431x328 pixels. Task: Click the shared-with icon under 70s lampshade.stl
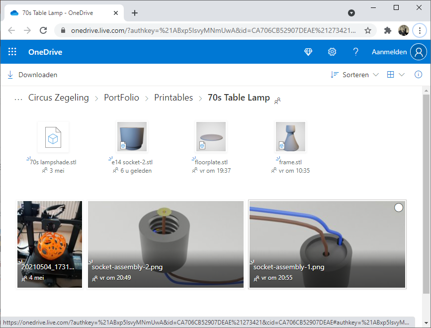pos(45,170)
